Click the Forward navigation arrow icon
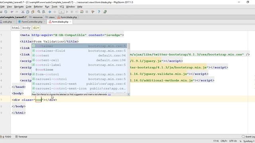This screenshot has width=255, height=143. [55, 12]
